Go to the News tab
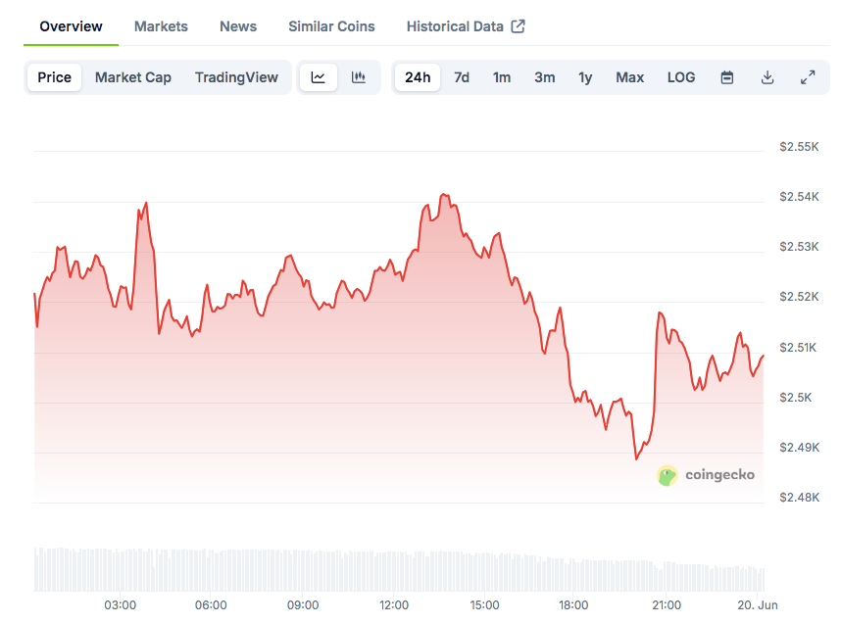The image size is (841, 624). [x=238, y=26]
